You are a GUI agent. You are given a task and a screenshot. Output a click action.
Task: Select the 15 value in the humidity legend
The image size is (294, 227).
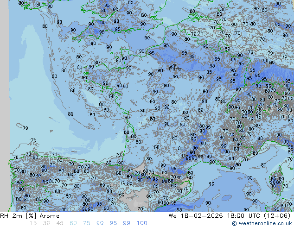[x=33, y=223]
